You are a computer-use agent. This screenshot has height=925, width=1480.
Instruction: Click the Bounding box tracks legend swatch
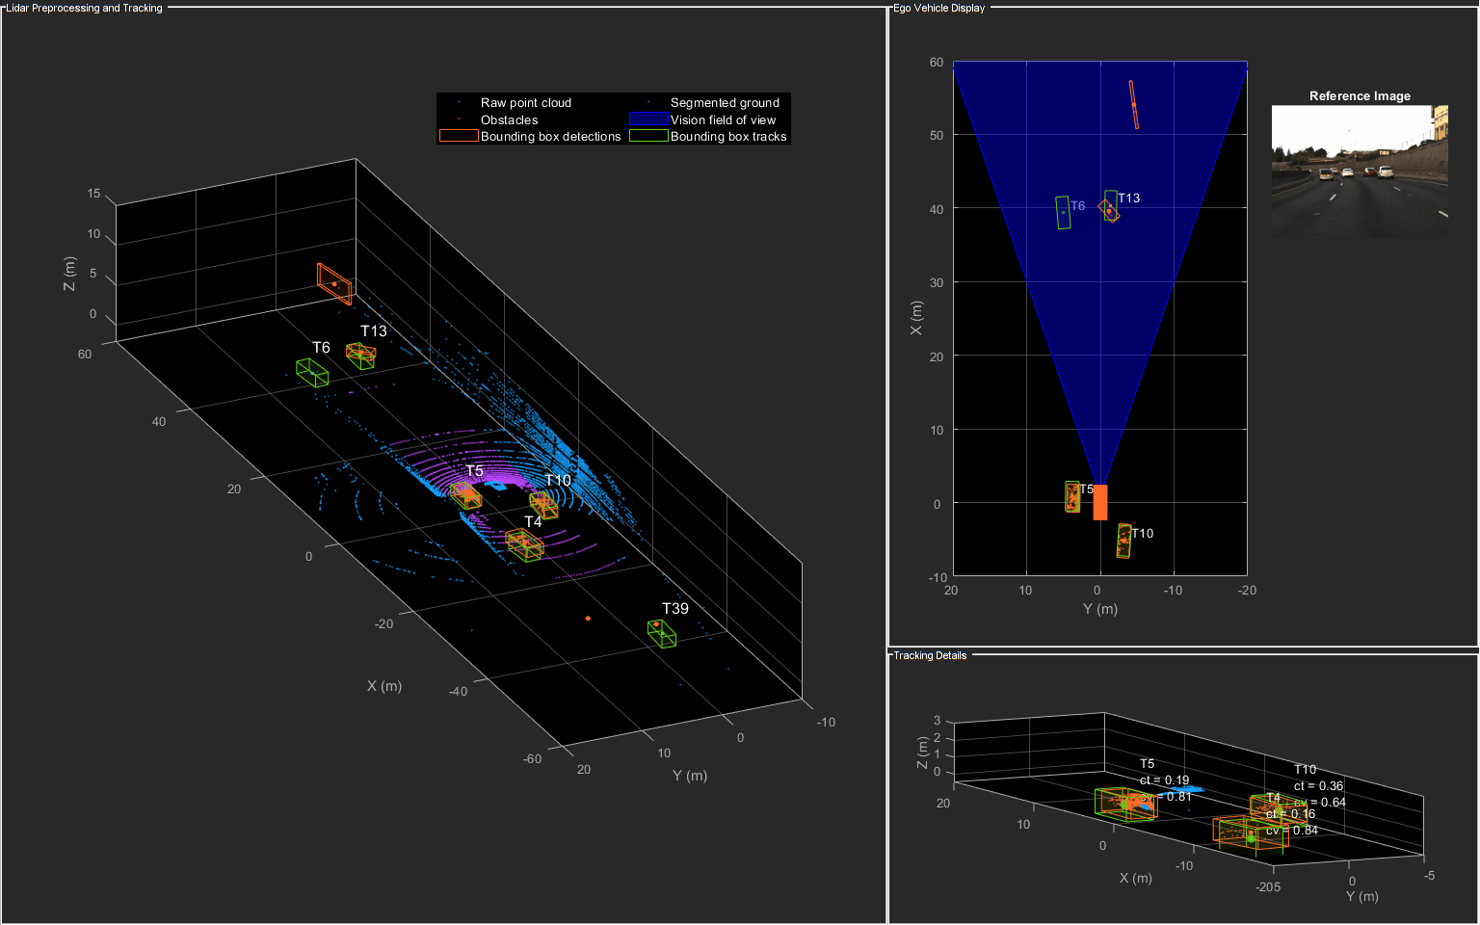(x=648, y=136)
